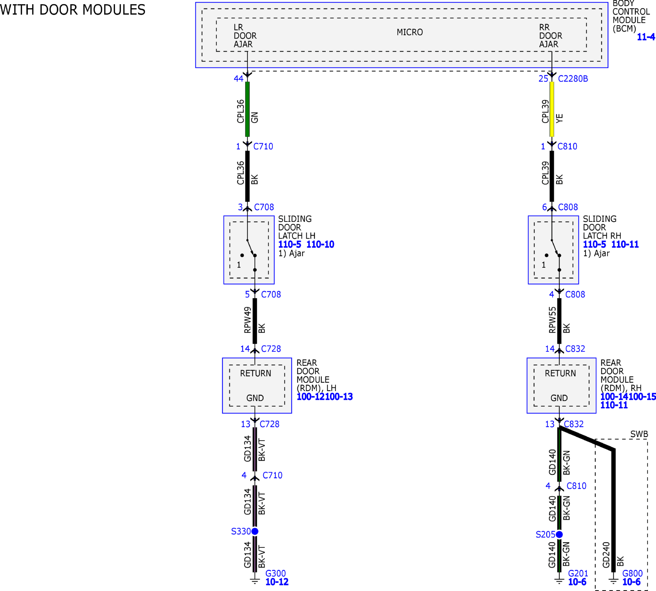Select connector C808 at pin 4
The image size is (656, 591).
(575, 295)
